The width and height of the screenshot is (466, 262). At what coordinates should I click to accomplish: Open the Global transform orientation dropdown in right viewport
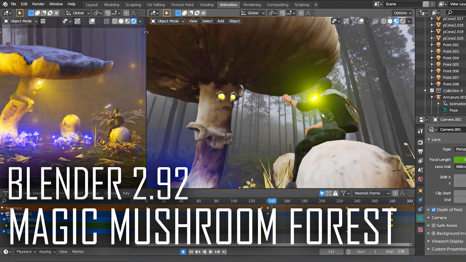click(x=253, y=13)
